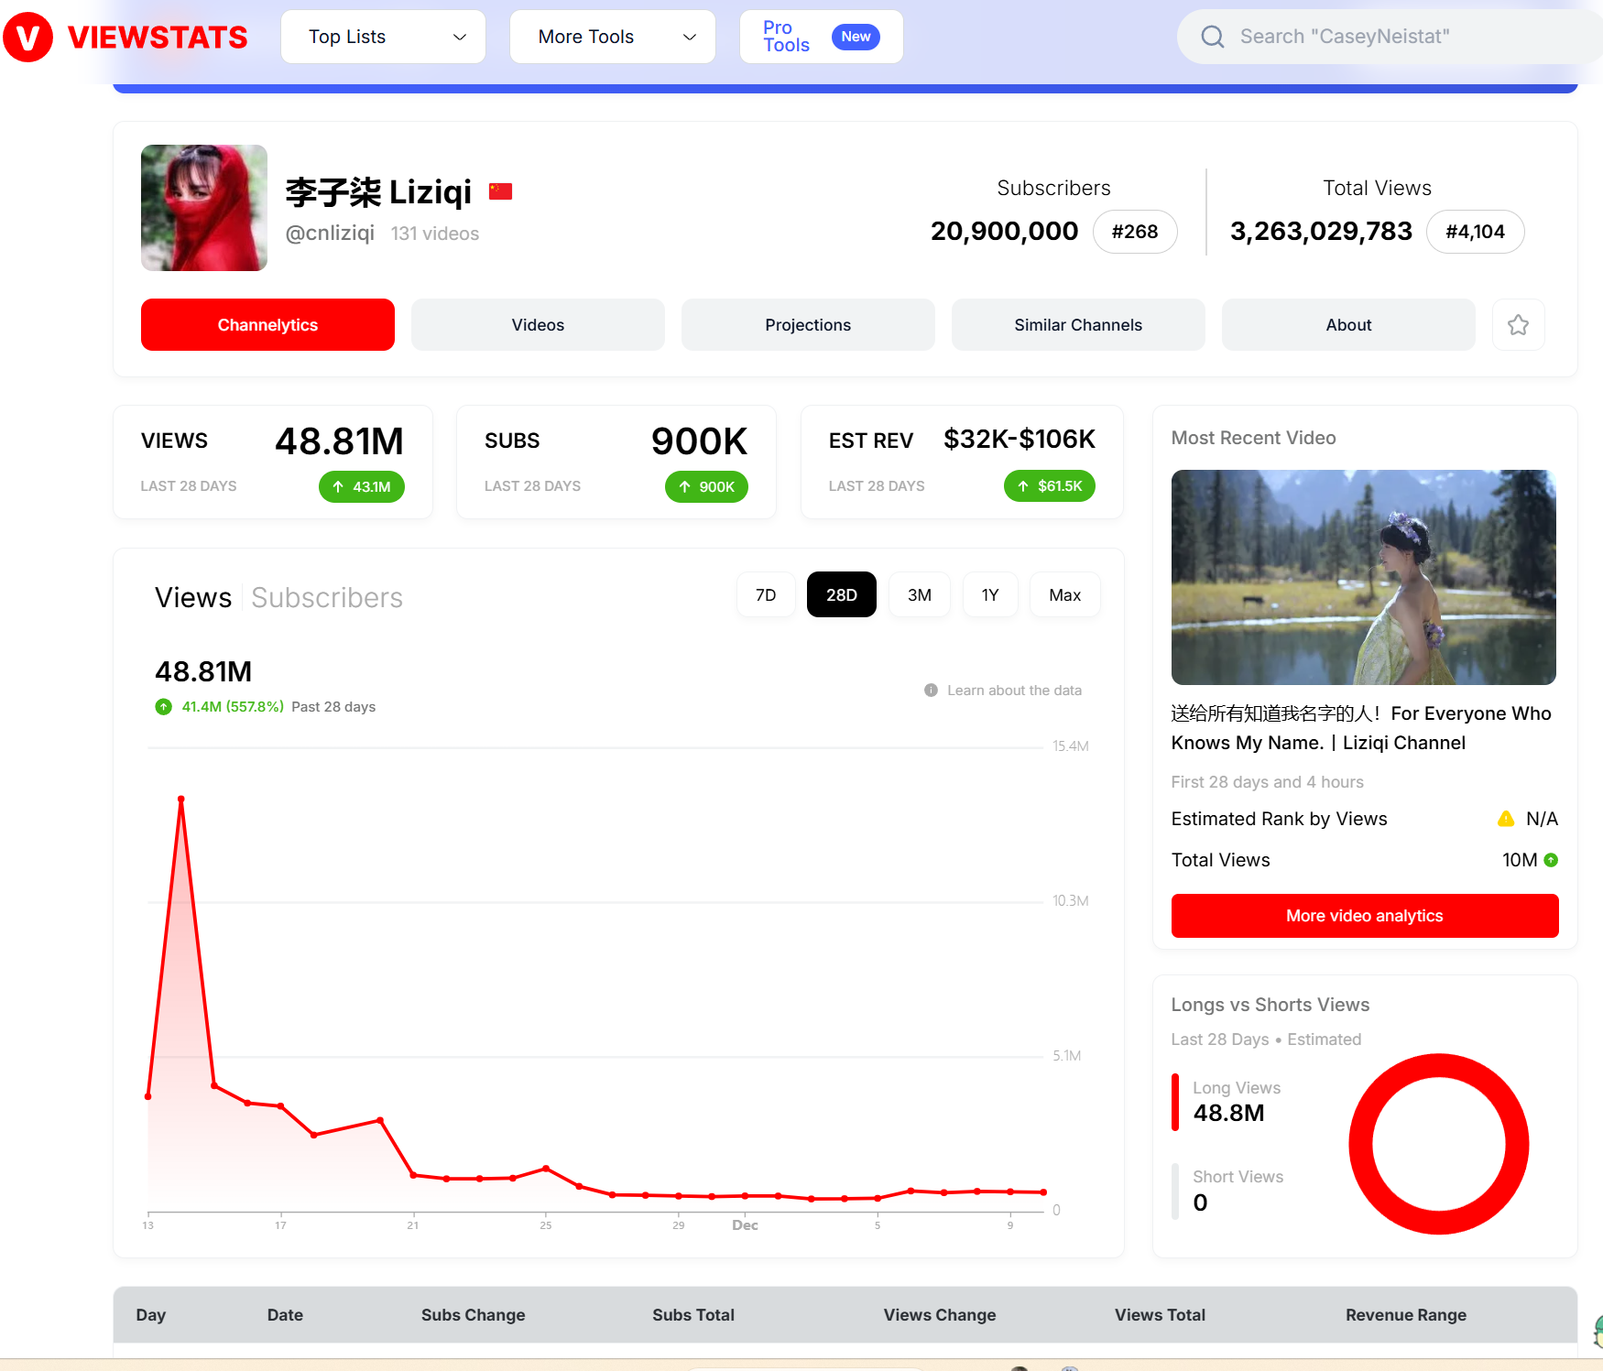Click the grey Short Views legend bar
Viewport: 1603px width, 1371px height.
tap(1175, 1191)
